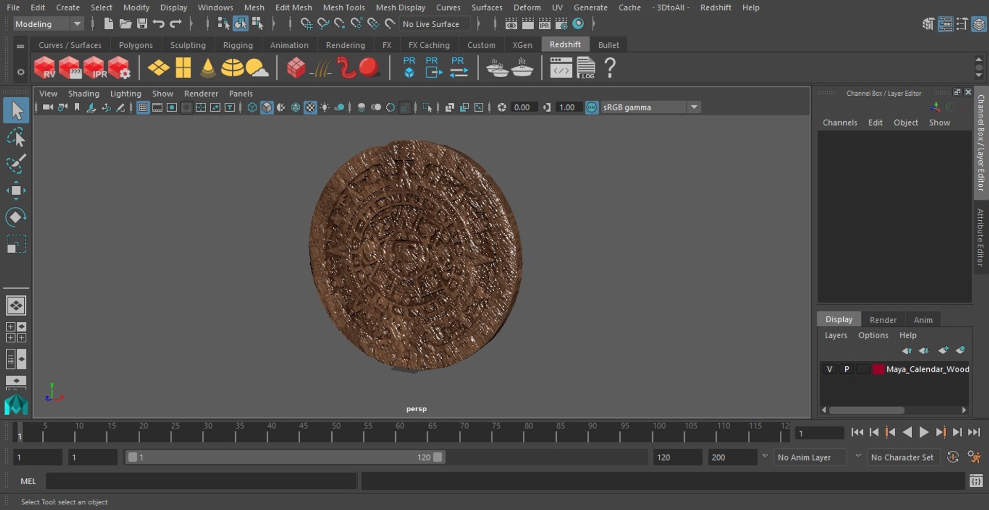
Task: Create Redshift dome light from shelf
Action: coord(232,68)
